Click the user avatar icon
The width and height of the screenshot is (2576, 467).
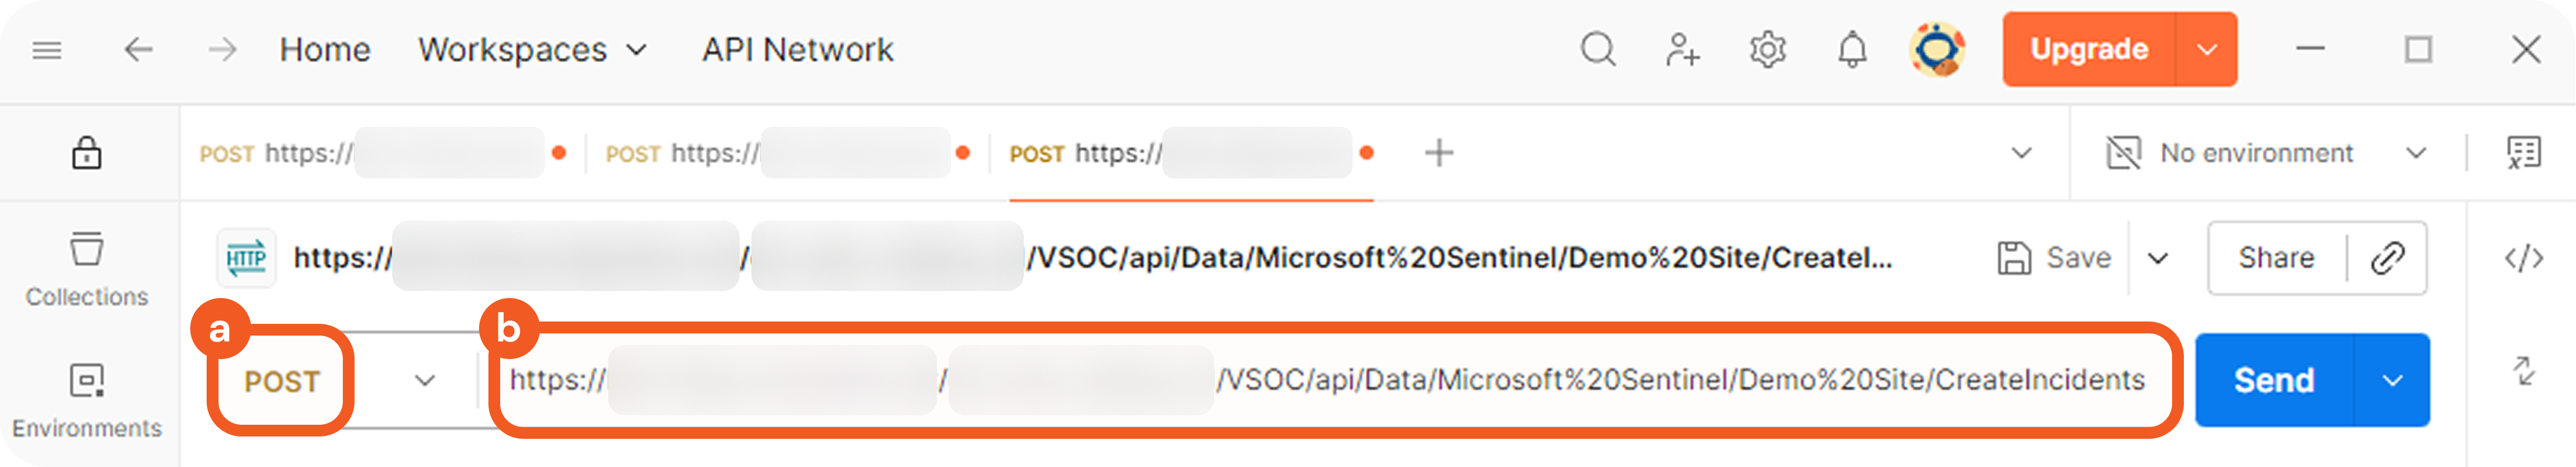point(1937,50)
